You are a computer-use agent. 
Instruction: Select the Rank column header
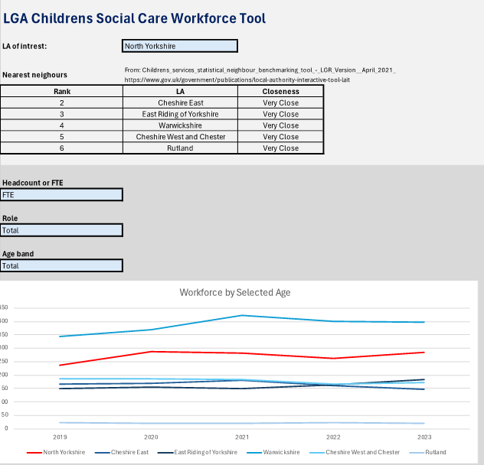62,91
